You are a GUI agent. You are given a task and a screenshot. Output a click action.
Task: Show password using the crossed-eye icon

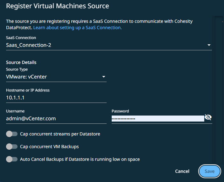tap(208, 118)
